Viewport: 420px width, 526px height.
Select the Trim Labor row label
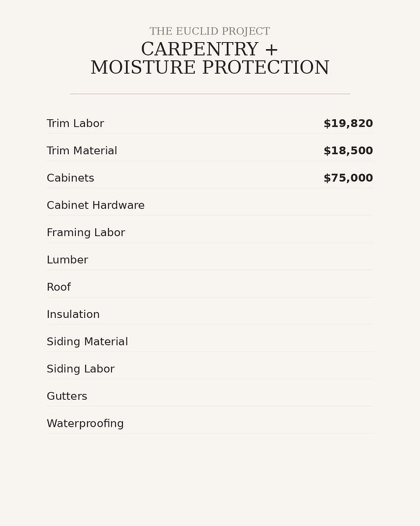click(75, 123)
